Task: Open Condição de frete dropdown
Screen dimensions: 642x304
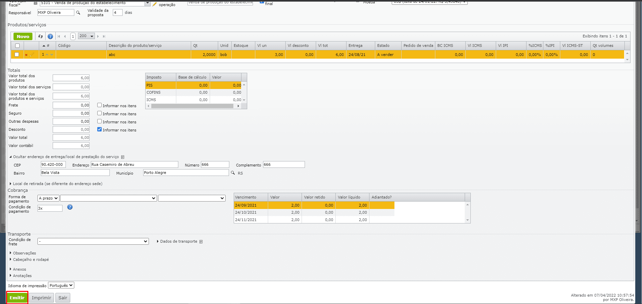Action: [x=93, y=241]
